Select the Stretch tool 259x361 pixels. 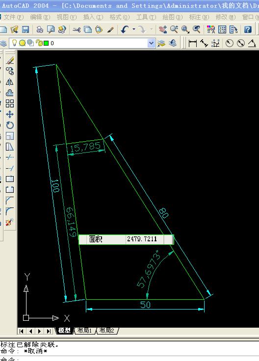pyautogui.click(x=10, y=147)
